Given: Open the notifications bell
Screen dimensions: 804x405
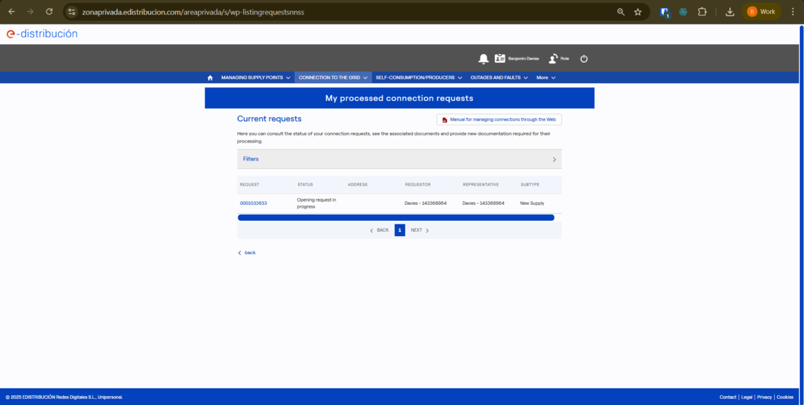Looking at the screenshot, I should (x=483, y=59).
